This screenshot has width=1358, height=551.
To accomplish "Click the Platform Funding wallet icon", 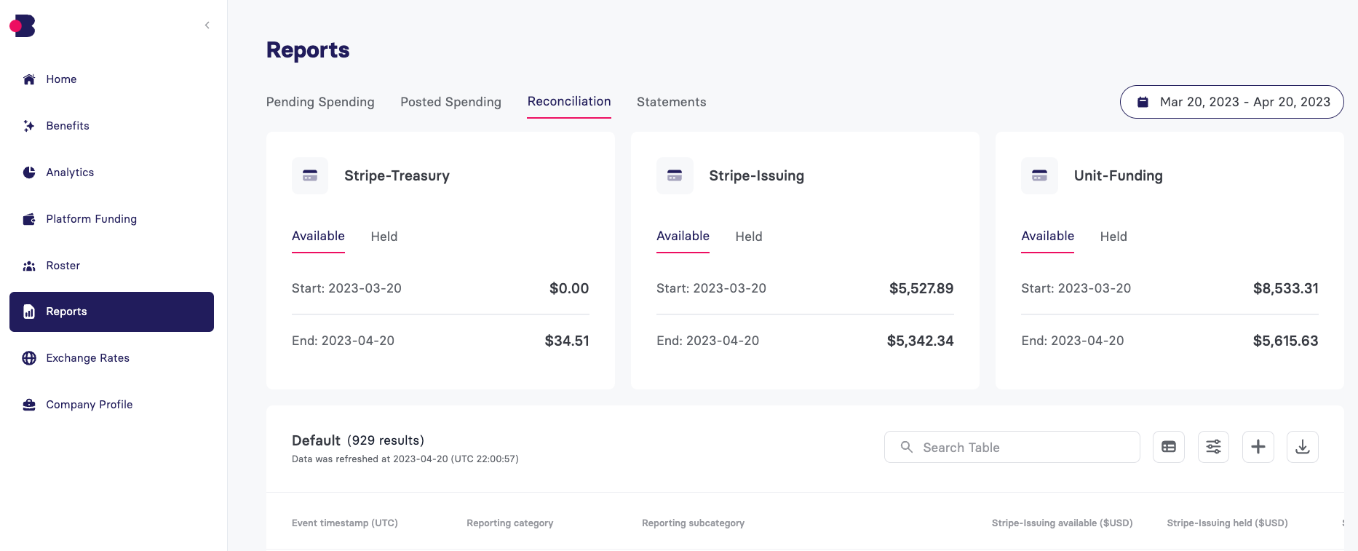I will click(x=29, y=219).
